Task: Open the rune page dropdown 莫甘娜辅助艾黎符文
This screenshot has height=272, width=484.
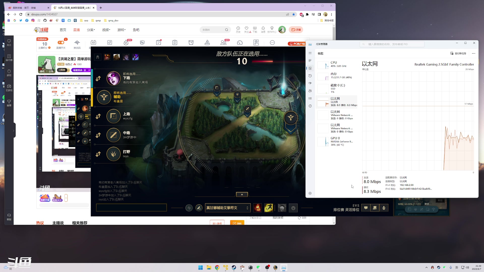Action: [228, 208]
